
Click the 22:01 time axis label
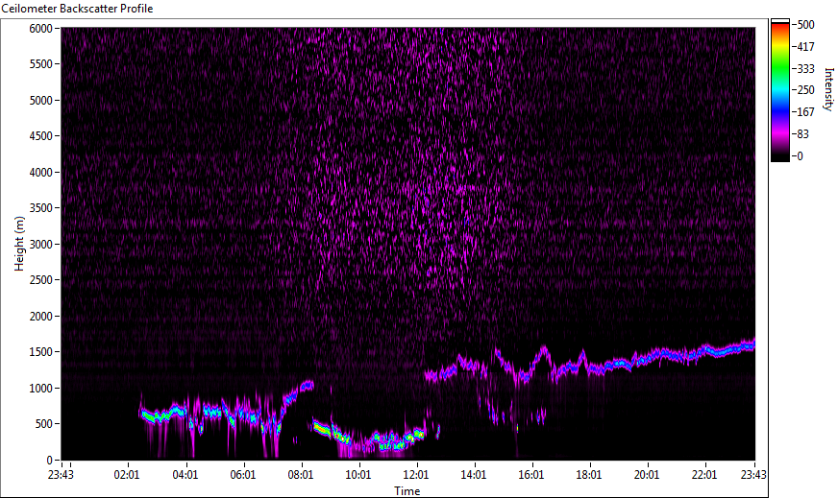click(704, 475)
